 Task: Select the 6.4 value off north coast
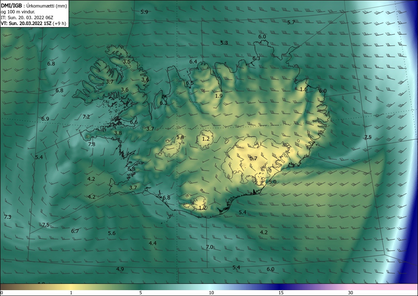coord(193,62)
